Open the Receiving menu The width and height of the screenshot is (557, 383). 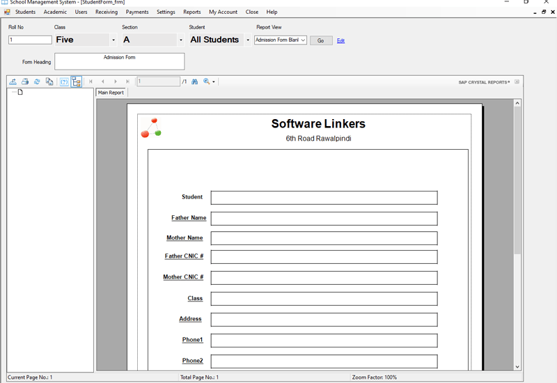[x=107, y=12]
